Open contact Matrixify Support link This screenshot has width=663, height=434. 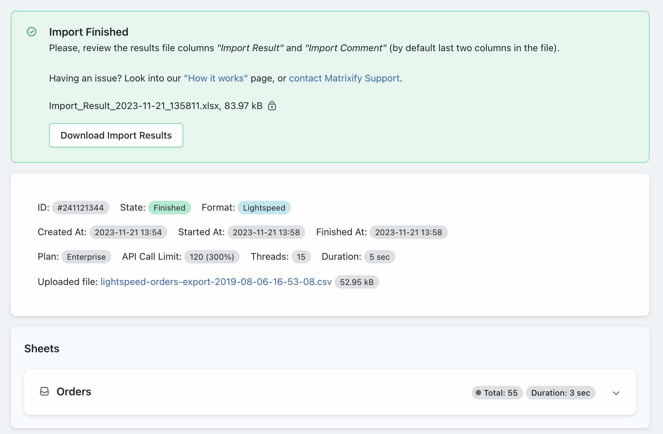[x=344, y=78]
